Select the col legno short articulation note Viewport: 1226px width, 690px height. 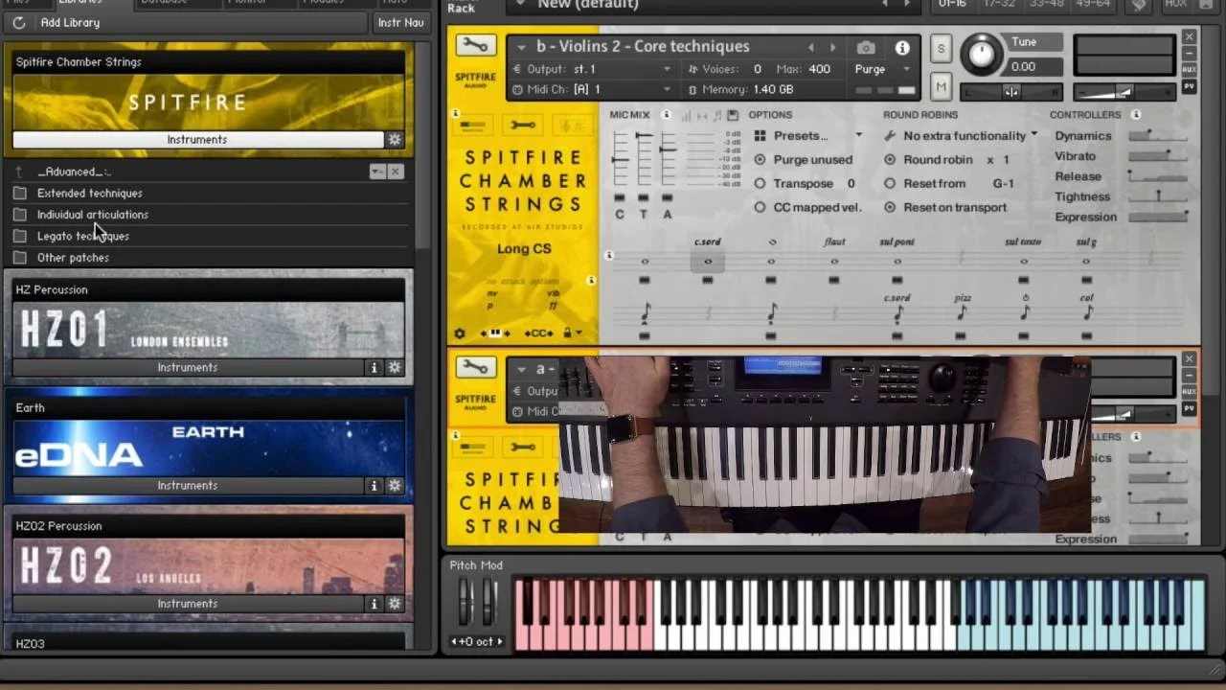tap(1087, 312)
